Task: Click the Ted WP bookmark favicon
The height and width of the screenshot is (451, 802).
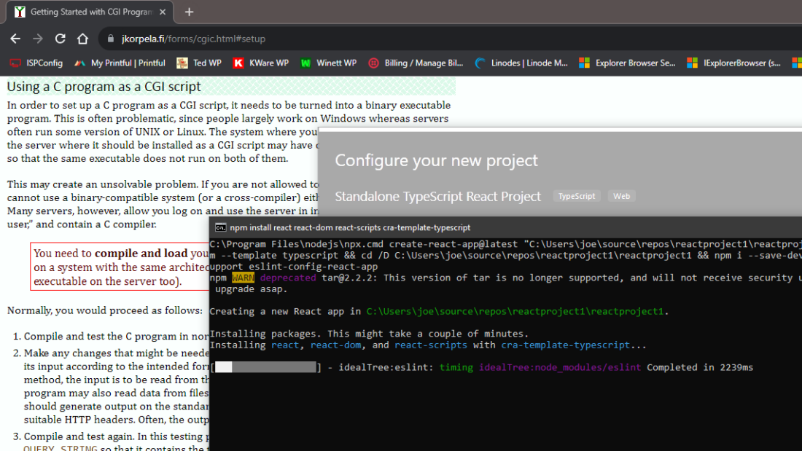Action: point(182,63)
